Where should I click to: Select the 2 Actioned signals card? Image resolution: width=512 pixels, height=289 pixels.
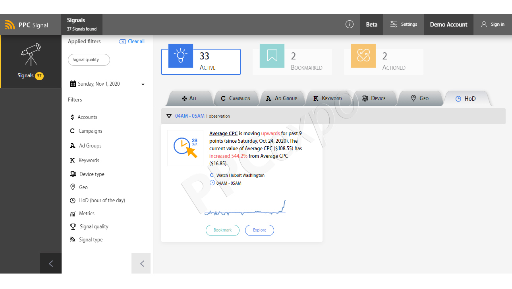click(x=384, y=62)
